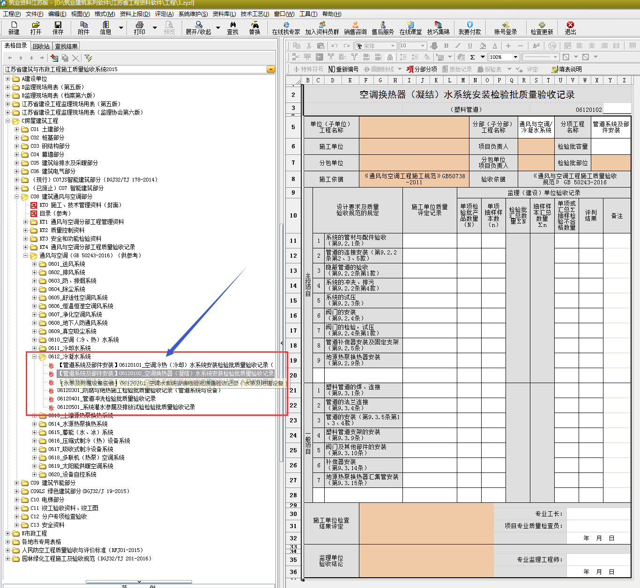Click the 填表说明 form instructions button
This screenshot has height=588, width=640.
tap(566, 69)
